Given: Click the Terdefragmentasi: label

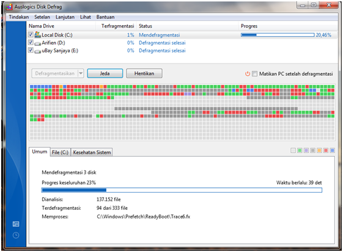Looking at the screenshot, I should (61, 208).
